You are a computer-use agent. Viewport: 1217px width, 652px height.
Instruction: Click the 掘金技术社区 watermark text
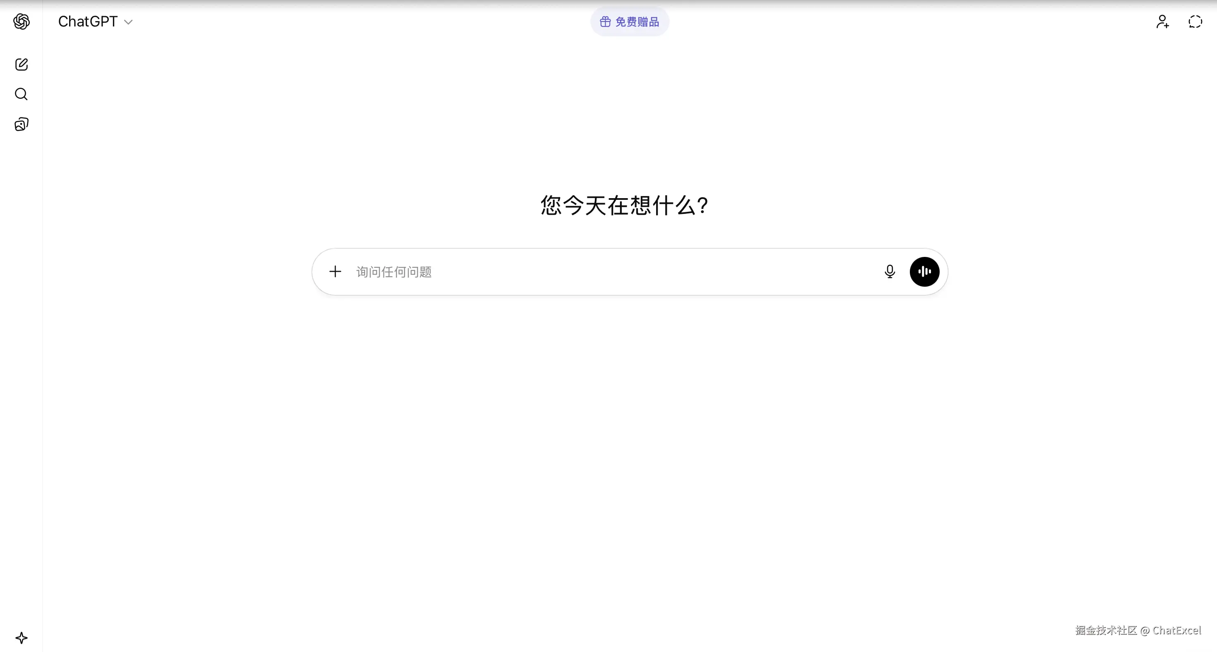pyautogui.click(x=1106, y=630)
